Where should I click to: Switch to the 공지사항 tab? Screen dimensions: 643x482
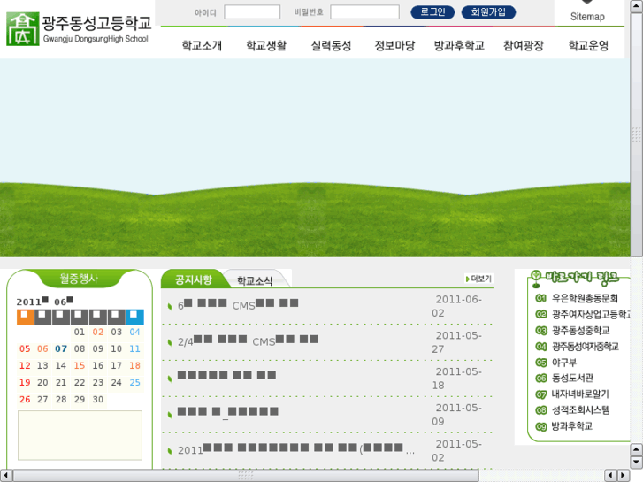pyautogui.click(x=193, y=279)
